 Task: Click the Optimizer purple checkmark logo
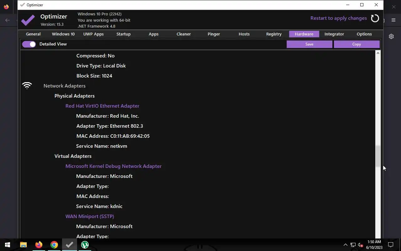pos(28,20)
